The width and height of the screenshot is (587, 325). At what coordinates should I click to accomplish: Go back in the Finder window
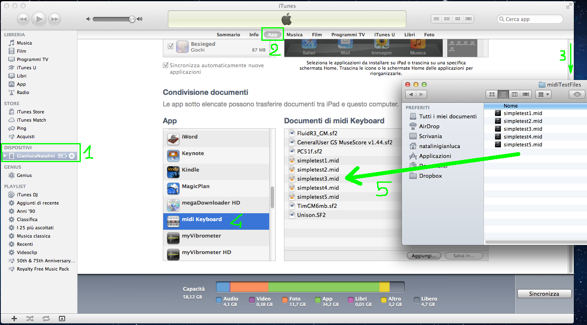[x=411, y=94]
